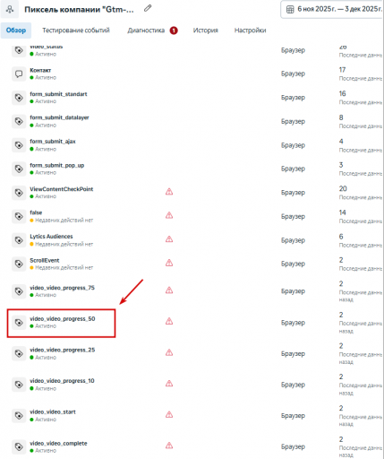Viewport: 384px width, 459px height.
Task: Click the pixel avatar icon at top left
Action: click(x=10, y=9)
